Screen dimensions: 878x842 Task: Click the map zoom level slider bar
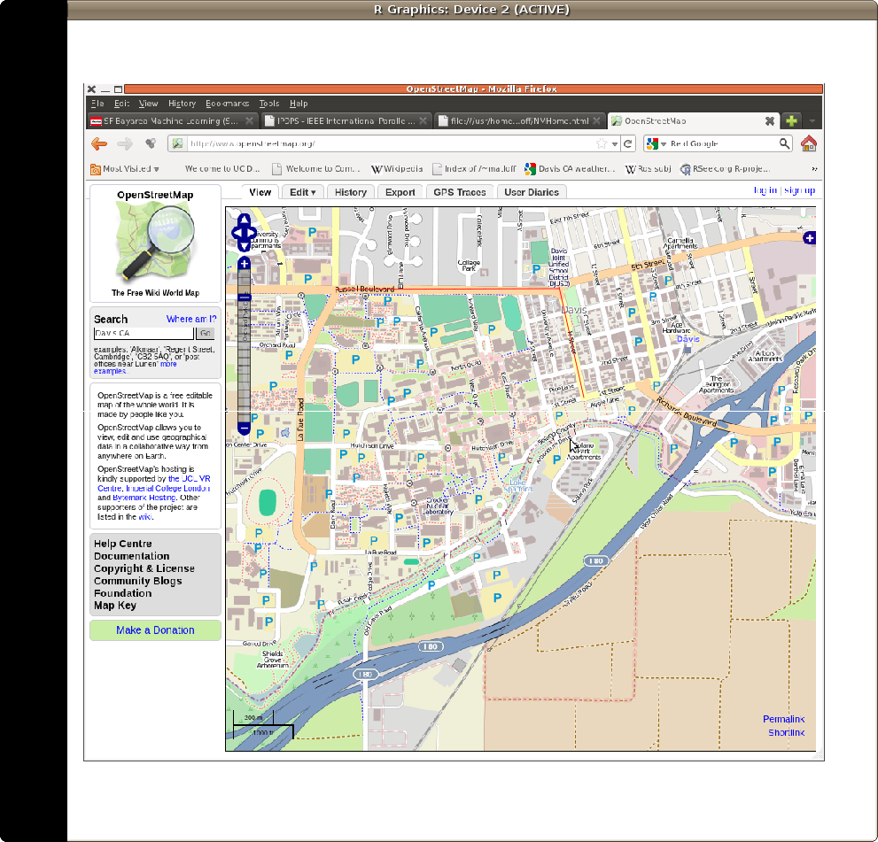[245, 354]
